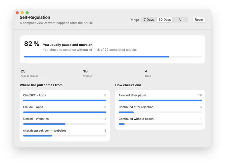Click the Avoided after pause bar
Screen dimensions: 225x165
click(160, 100)
